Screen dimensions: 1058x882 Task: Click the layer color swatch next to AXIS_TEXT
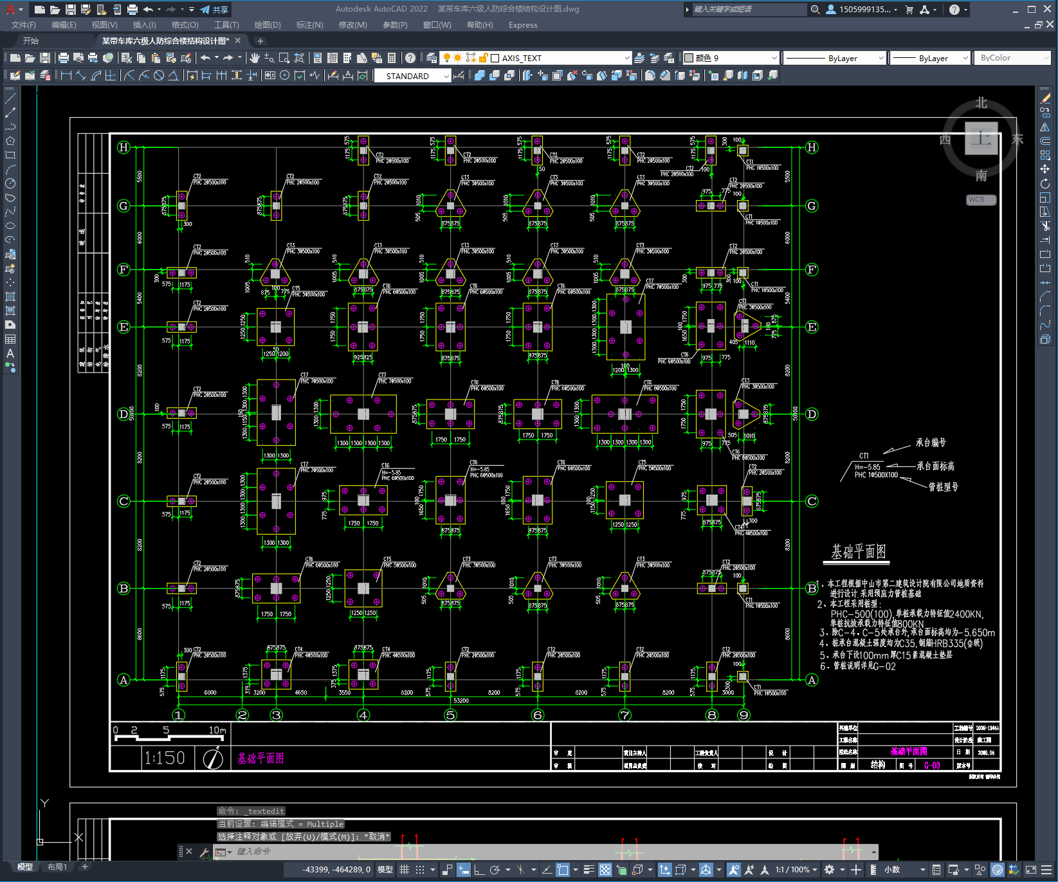point(495,58)
